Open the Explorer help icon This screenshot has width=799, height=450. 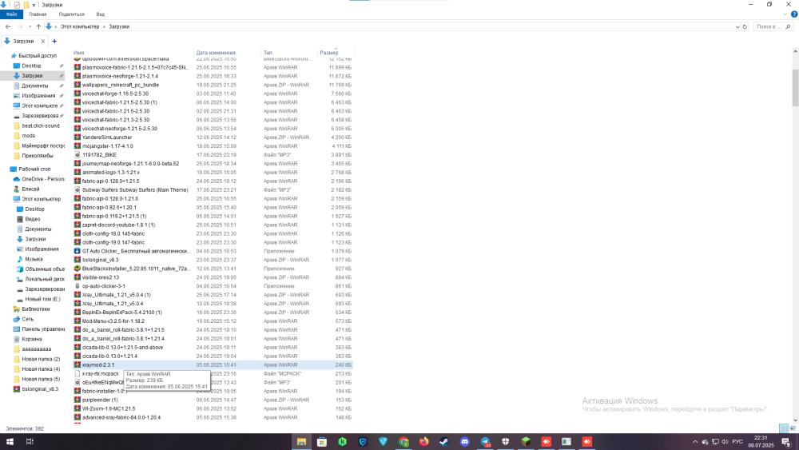click(794, 14)
